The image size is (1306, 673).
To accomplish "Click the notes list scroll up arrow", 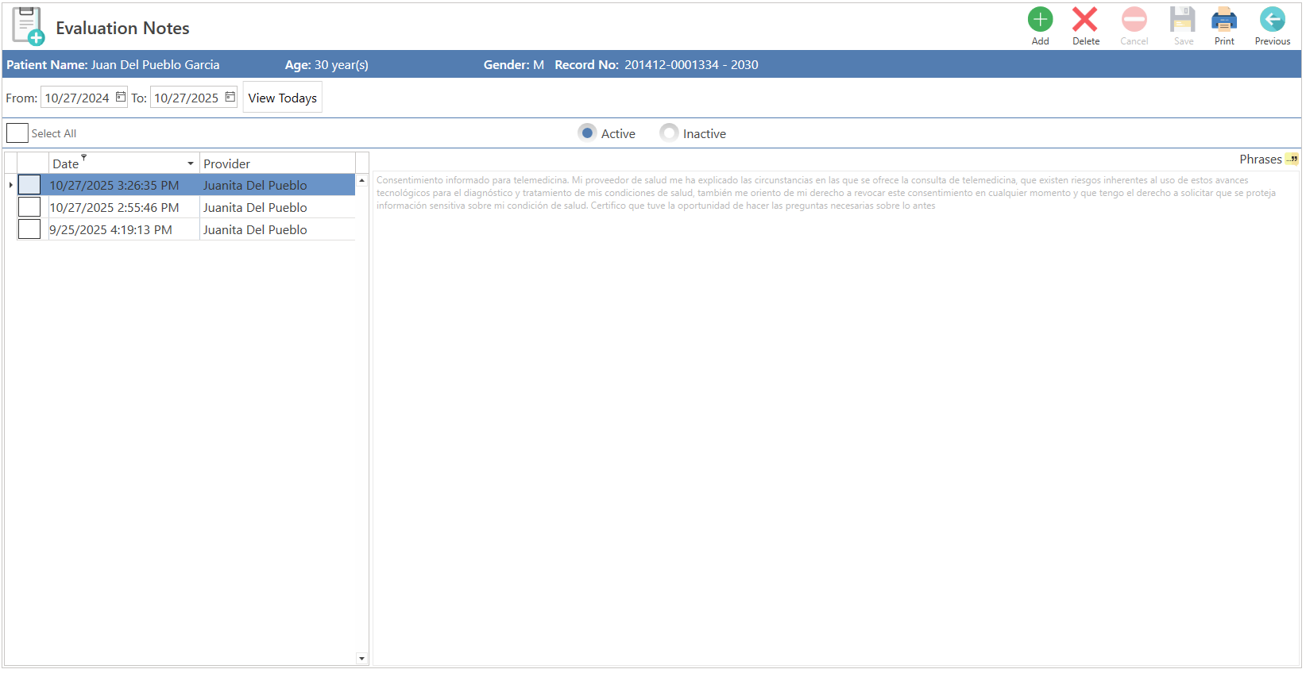I will pyautogui.click(x=361, y=180).
